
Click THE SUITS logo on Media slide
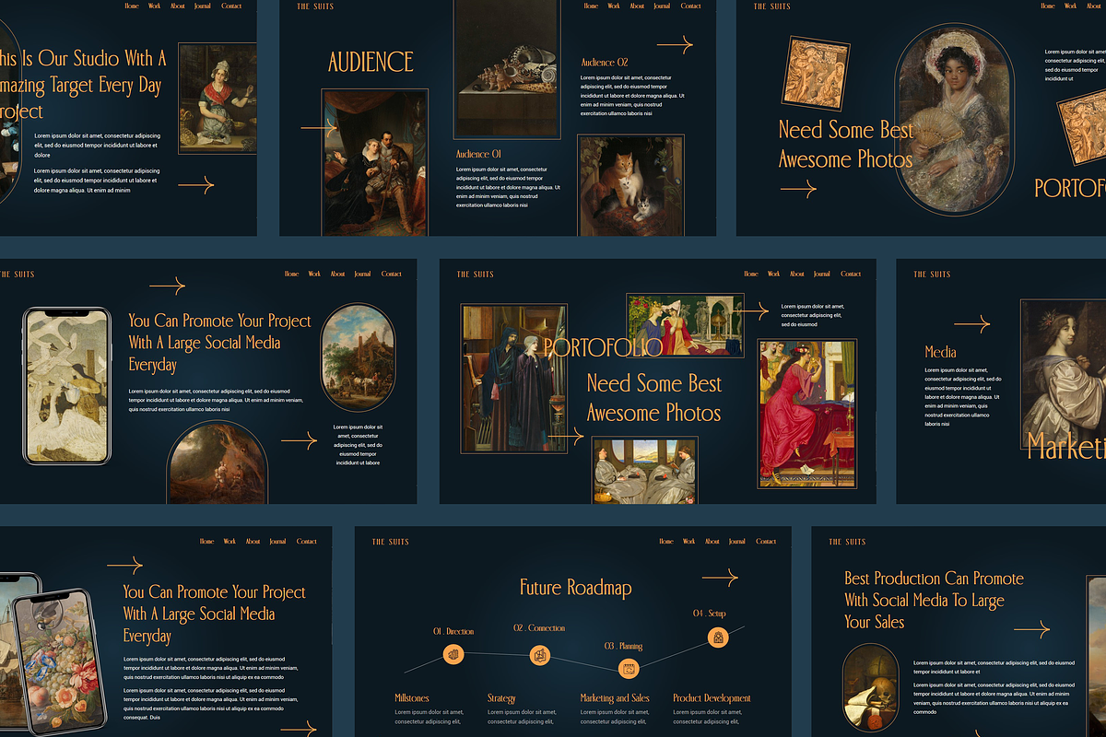[x=932, y=274]
